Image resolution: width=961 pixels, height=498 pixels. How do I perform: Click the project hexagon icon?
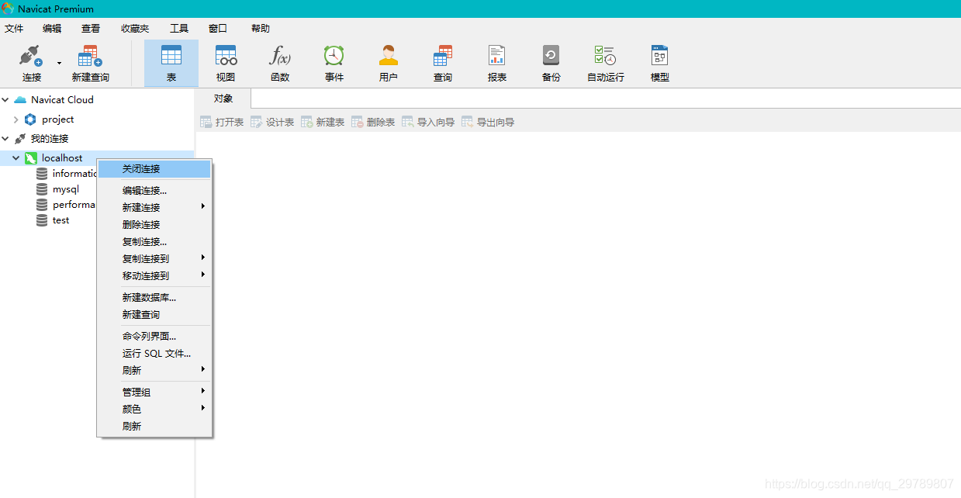coord(30,119)
